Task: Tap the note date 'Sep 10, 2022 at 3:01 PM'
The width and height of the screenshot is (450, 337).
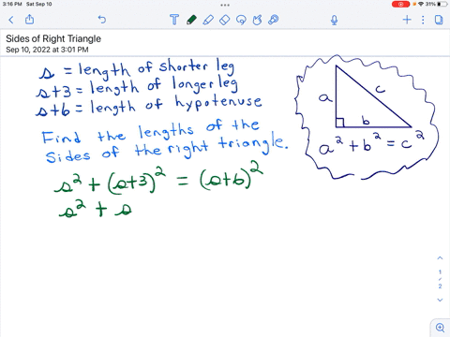Action: point(47,50)
